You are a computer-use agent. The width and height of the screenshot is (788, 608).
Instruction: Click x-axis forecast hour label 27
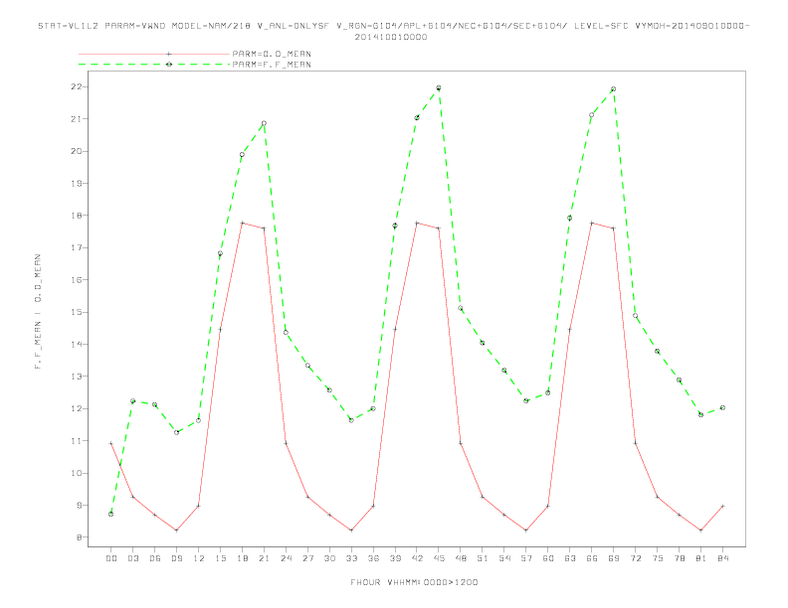point(307,558)
